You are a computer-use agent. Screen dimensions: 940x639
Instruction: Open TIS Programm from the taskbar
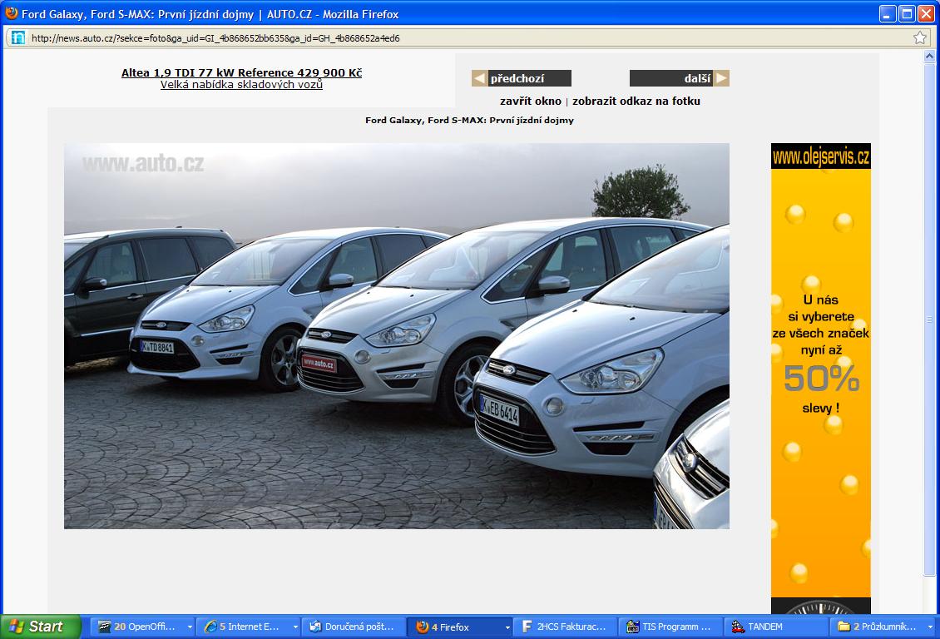(x=670, y=627)
